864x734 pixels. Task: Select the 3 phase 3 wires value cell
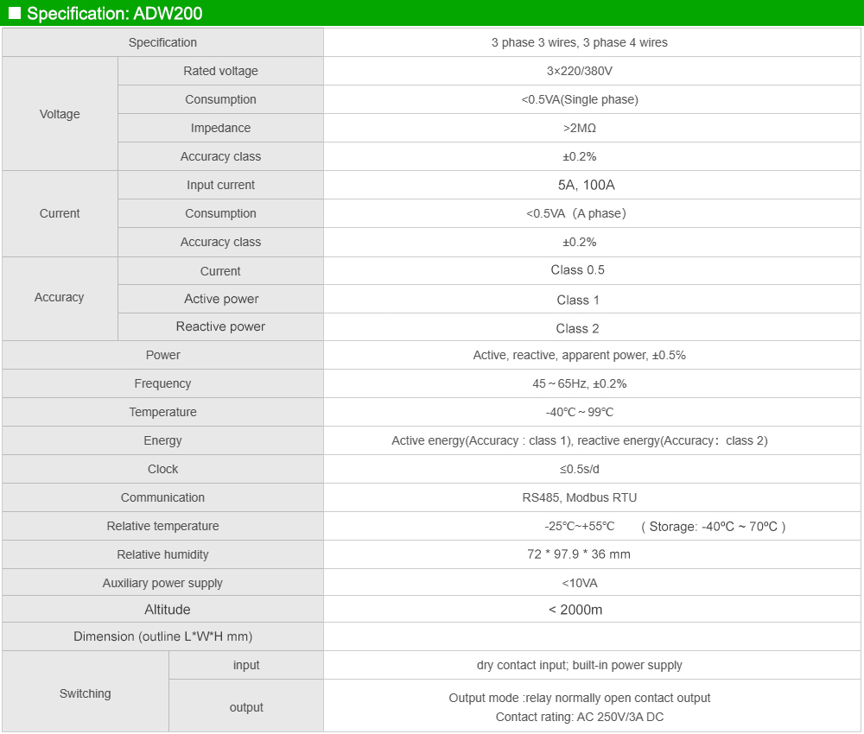pyautogui.click(x=593, y=42)
